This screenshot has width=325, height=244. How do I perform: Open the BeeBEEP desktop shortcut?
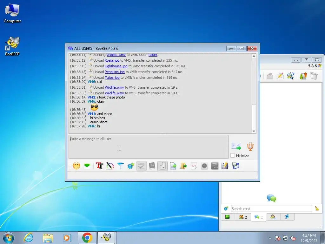[12, 46]
